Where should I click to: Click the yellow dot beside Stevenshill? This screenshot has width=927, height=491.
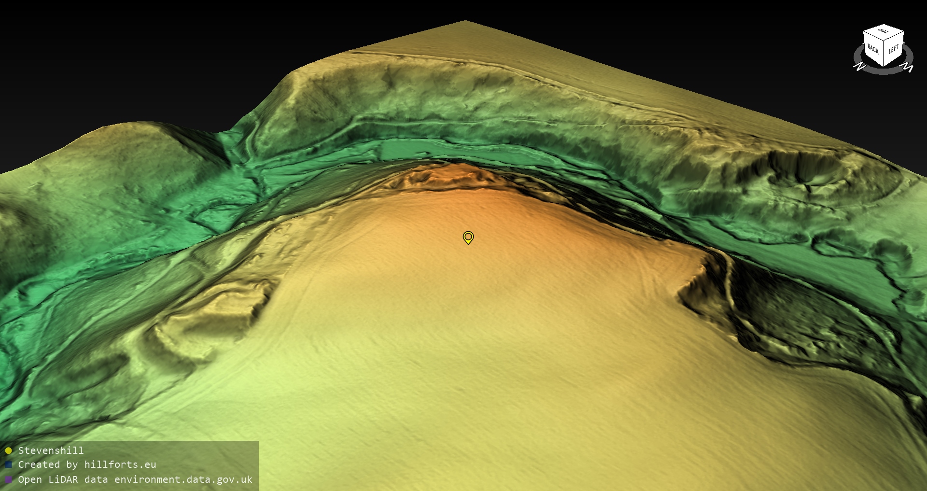[8, 450]
